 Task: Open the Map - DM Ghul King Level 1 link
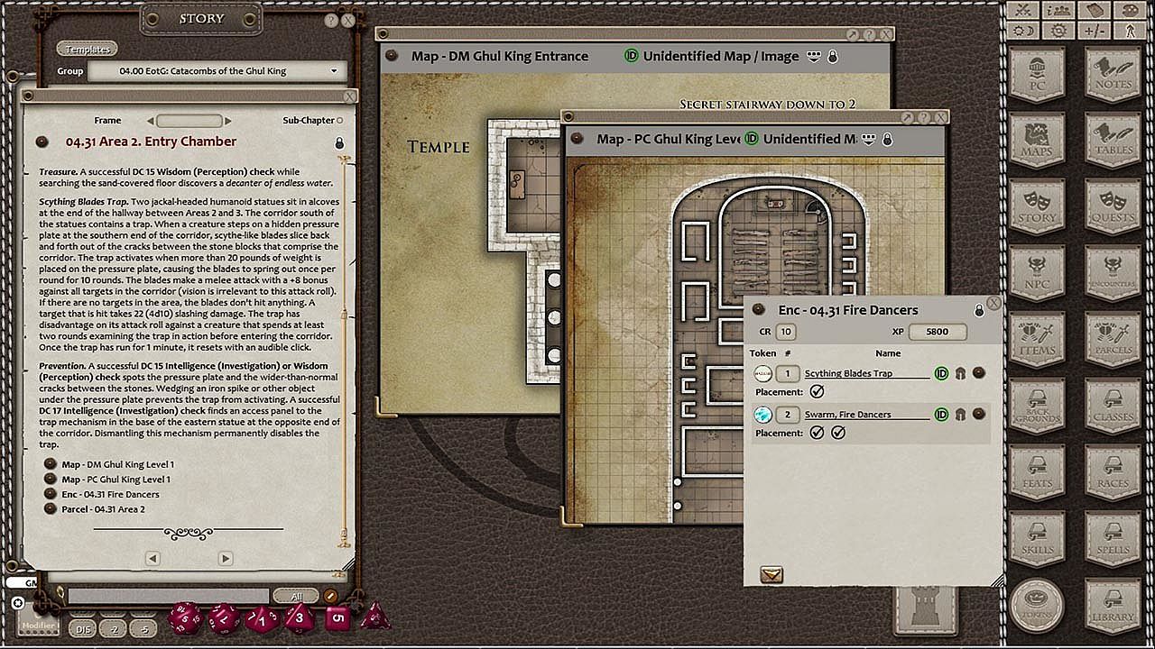(117, 464)
